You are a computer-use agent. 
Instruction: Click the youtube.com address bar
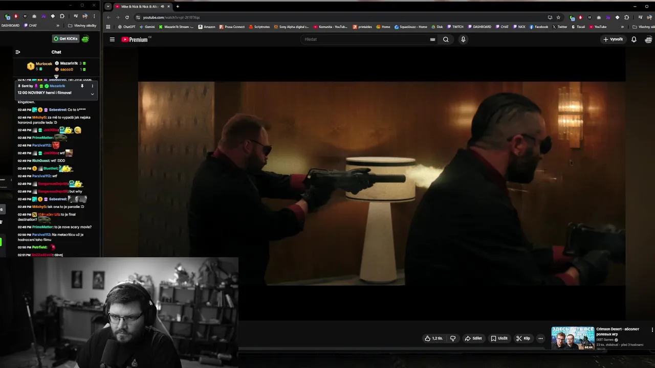[338, 17]
